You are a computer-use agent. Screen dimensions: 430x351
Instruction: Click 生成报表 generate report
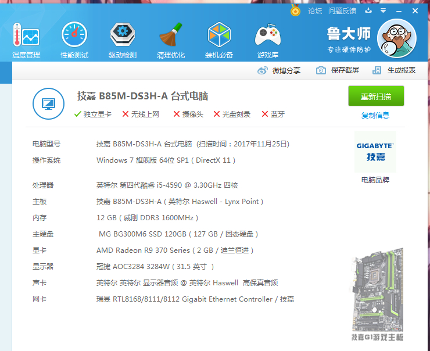(x=402, y=70)
